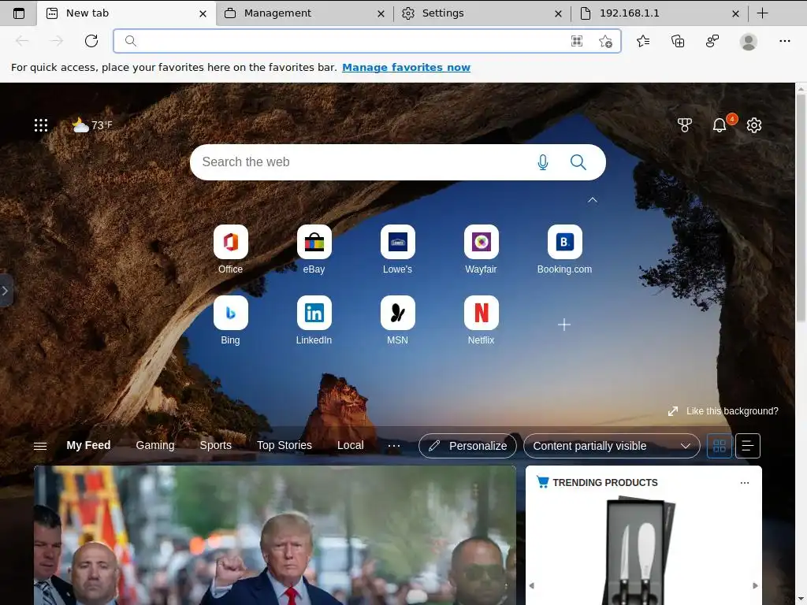
Task: Close the 192.168.1.1 tab
Action: tap(735, 14)
